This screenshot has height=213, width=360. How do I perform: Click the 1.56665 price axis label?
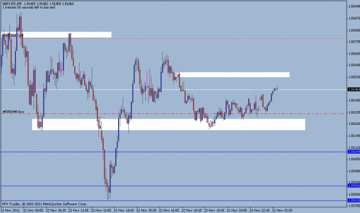click(x=354, y=54)
